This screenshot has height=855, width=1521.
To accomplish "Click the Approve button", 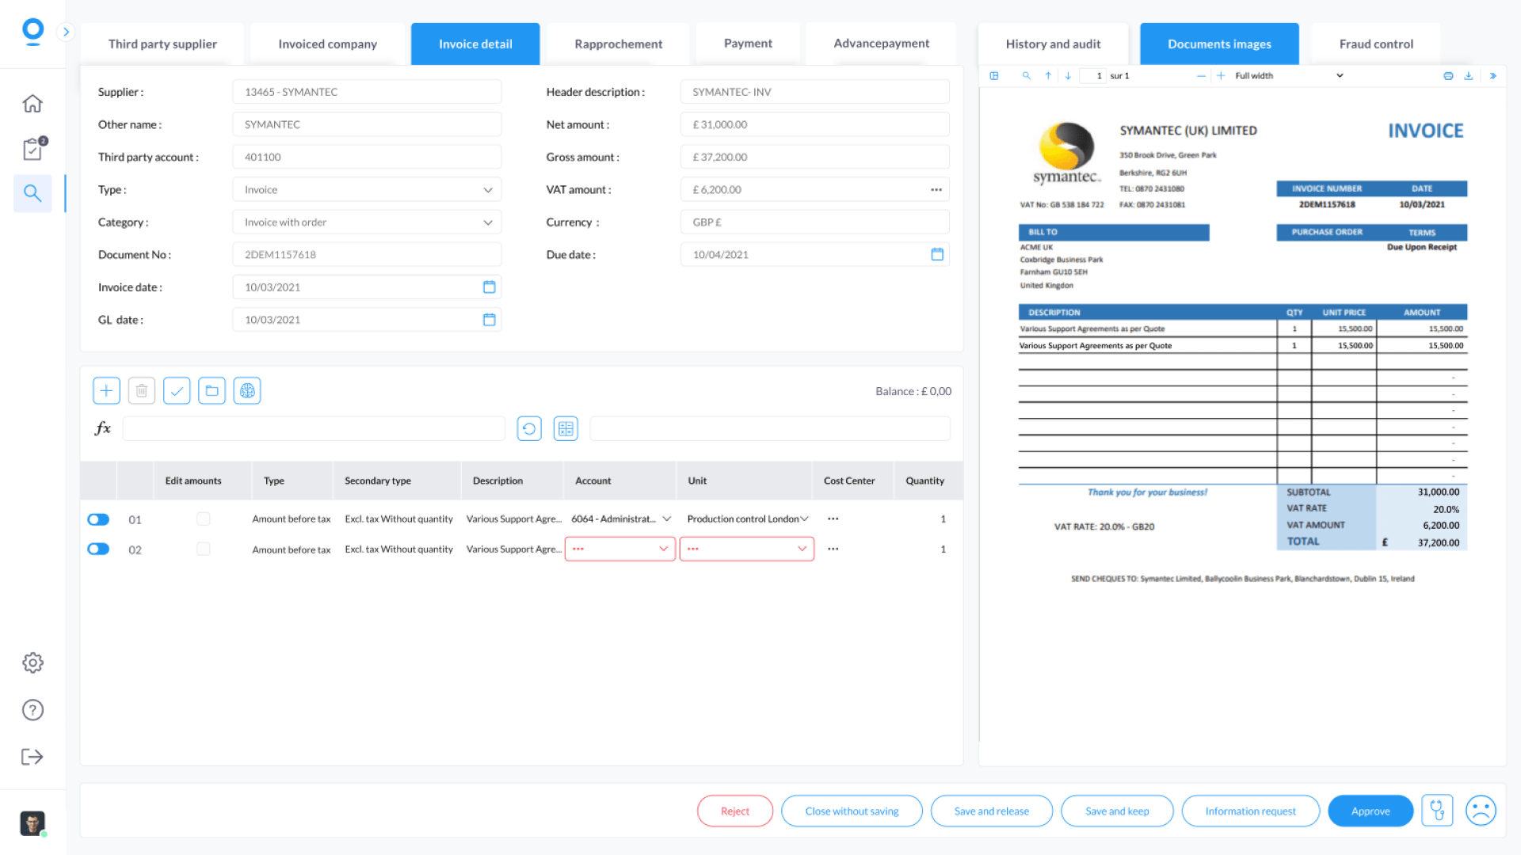I will point(1370,811).
